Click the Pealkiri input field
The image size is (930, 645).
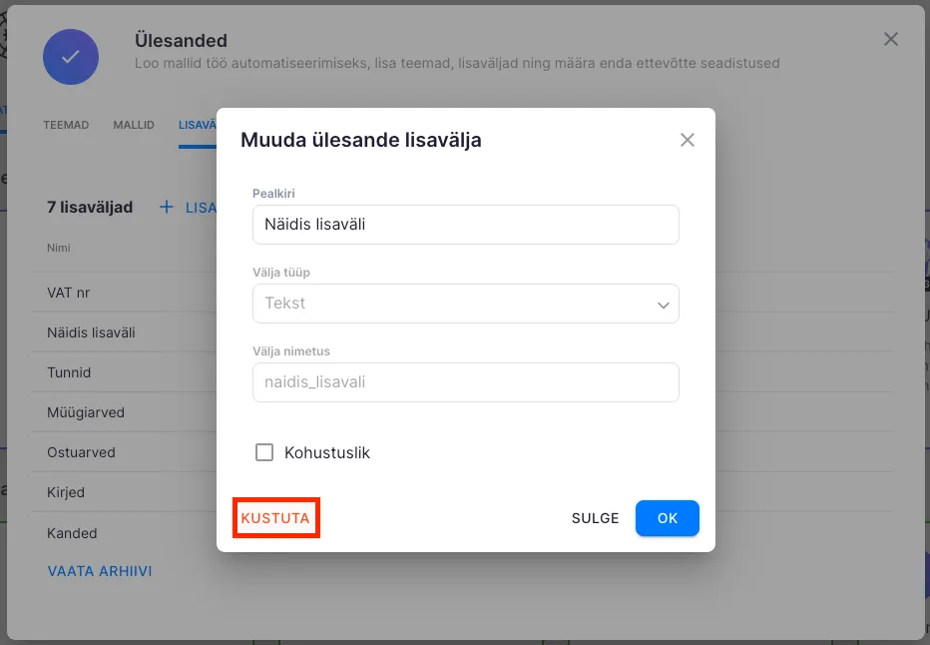point(465,225)
